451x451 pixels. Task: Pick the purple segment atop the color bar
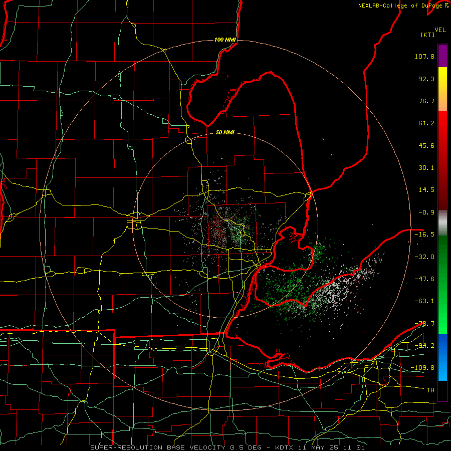click(442, 56)
